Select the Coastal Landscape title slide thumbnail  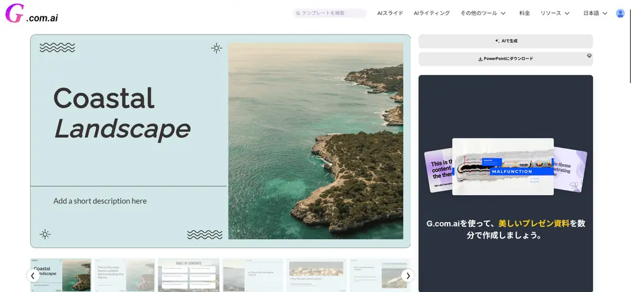point(61,275)
